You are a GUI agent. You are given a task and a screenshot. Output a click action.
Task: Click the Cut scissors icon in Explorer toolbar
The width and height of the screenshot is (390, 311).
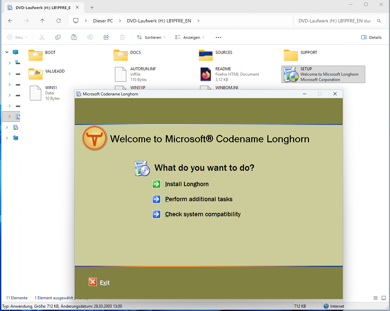click(x=42, y=37)
